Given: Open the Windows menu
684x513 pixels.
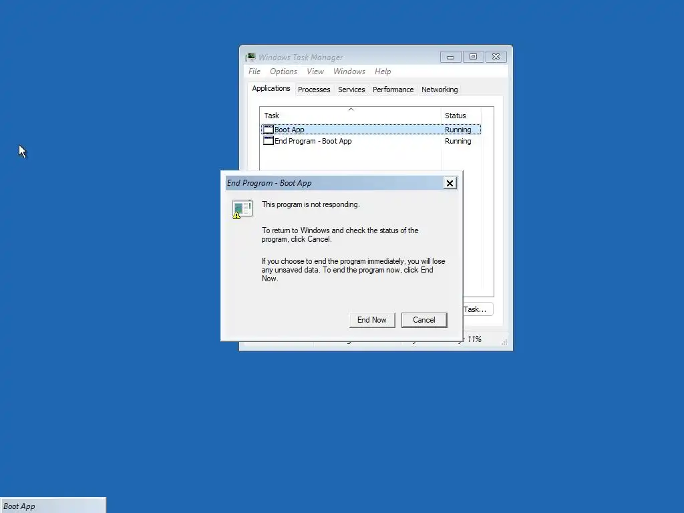Looking at the screenshot, I should [349, 71].
